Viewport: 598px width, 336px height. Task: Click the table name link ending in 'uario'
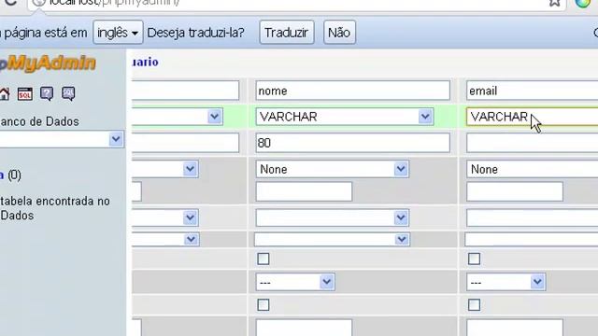point(146,62)
